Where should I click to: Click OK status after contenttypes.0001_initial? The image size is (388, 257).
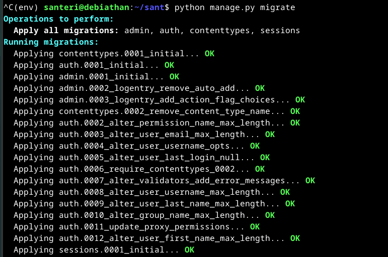pyautogui.click(x=209, y=54)
